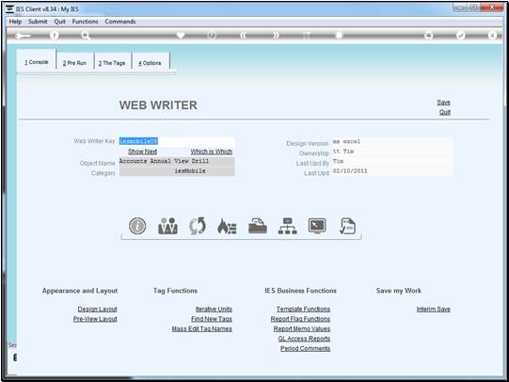Open the Options tab
The image size is (509, 382).
pyautogui.click(x=150, y=63)
